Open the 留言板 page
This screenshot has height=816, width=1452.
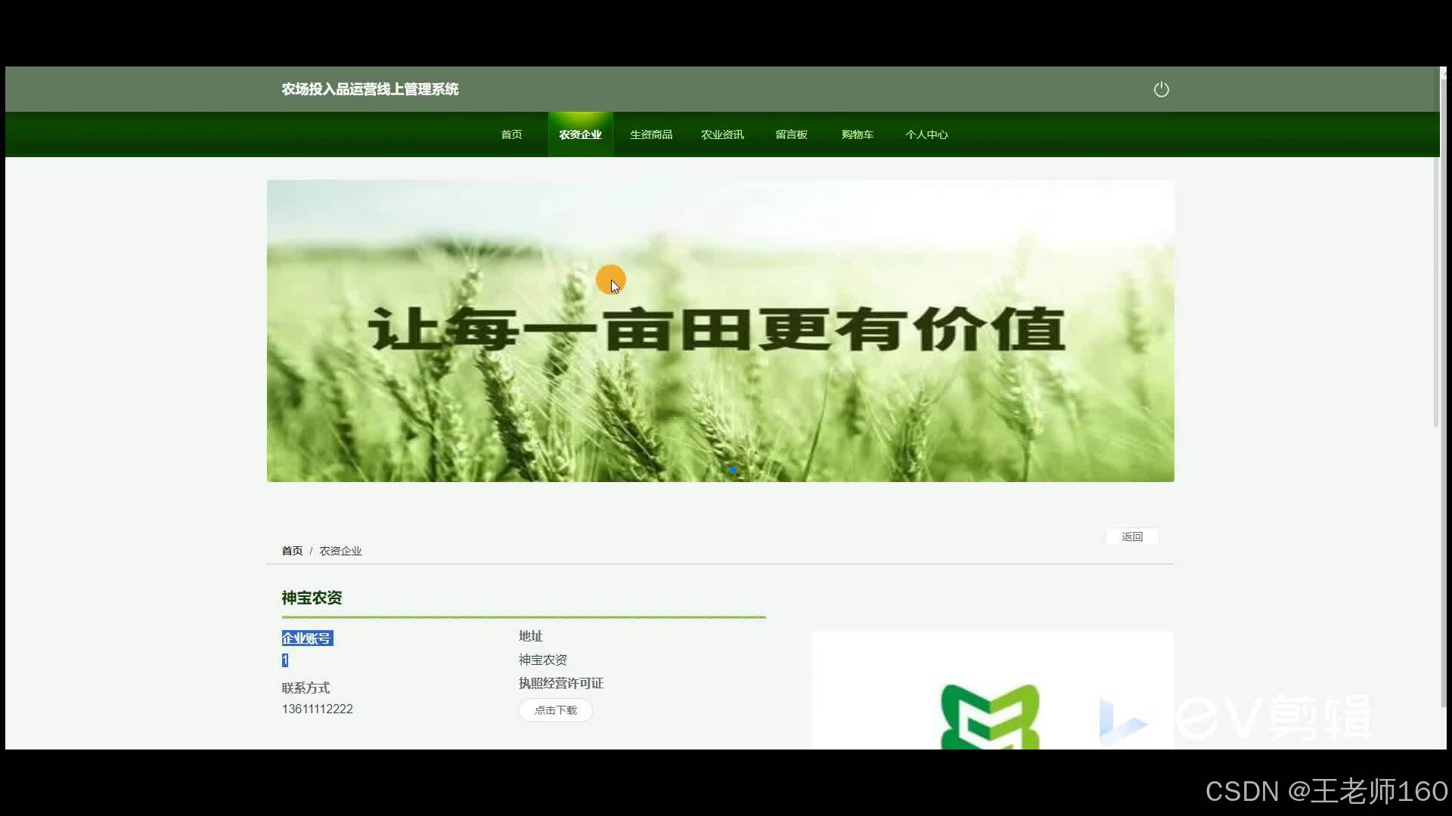(791, 134)
